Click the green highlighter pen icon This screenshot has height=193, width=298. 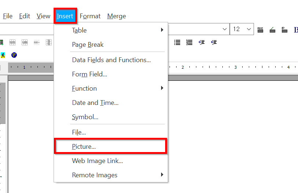[272, 30]
